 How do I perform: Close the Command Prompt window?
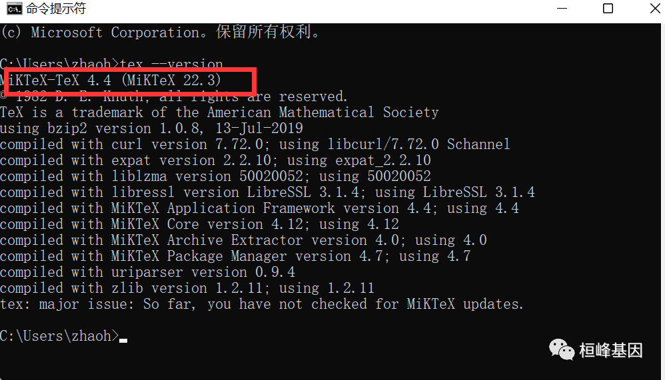tap(650, 9)
